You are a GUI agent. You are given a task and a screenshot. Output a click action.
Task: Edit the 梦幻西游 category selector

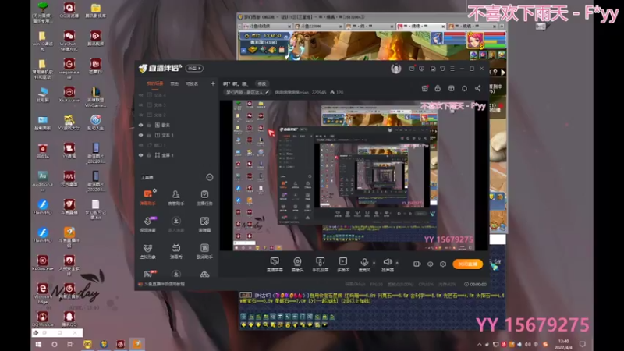[247, 92]
